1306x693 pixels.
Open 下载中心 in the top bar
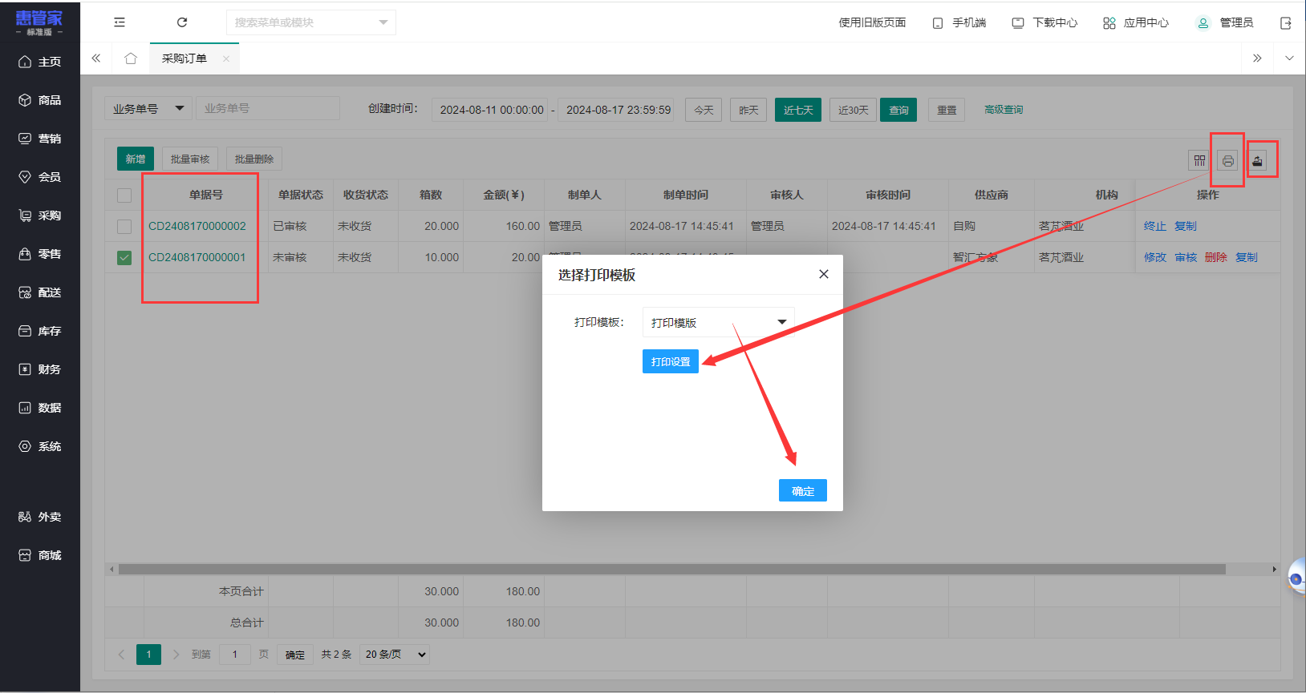tap(1044, 23)
